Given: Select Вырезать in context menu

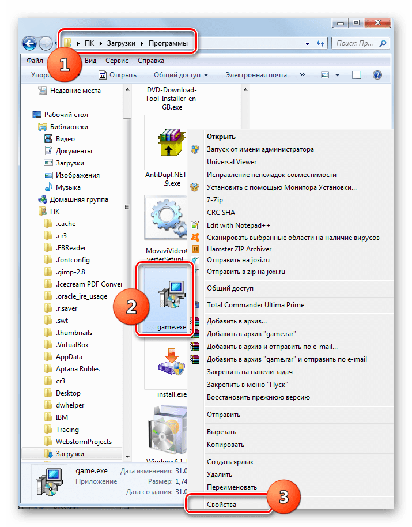Looking at the screenshot, I should (221, 432).
